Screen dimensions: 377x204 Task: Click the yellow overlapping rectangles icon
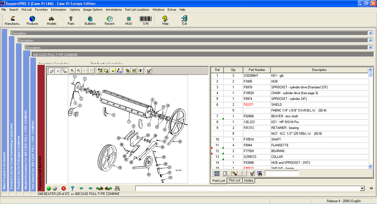pyautogui.click(x=106, y=71)
